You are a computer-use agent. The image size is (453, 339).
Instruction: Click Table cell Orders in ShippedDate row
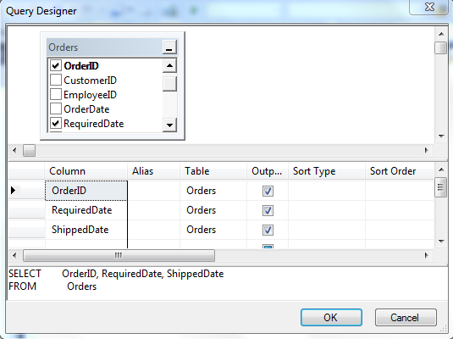(x=213, y=230)
